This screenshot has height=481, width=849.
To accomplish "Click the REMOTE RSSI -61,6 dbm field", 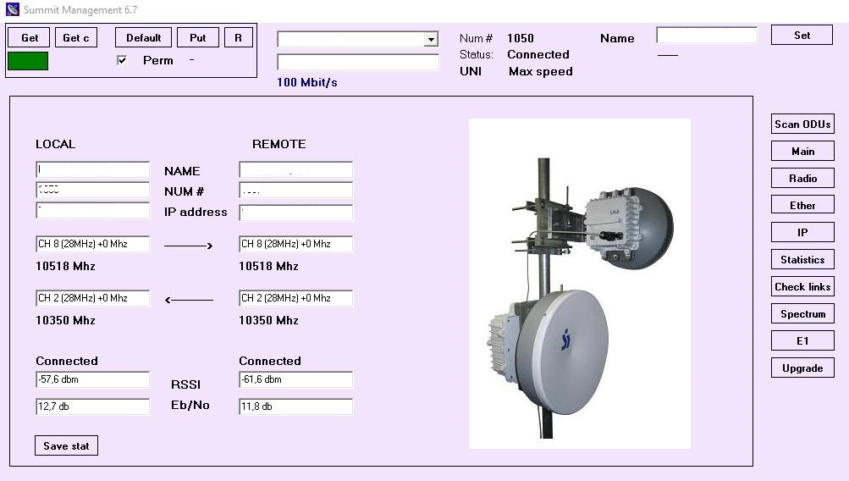I will point(295,379).
